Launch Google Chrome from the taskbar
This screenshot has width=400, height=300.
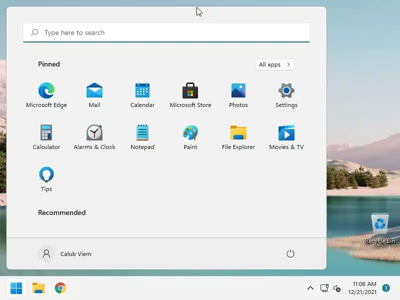(60, 288)
